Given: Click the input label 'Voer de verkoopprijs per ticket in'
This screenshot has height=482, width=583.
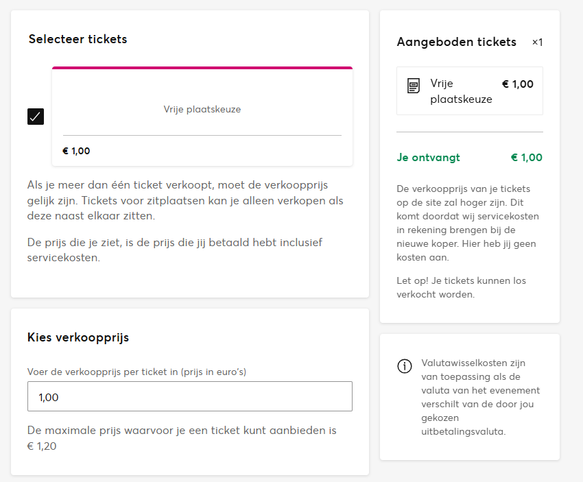Looking at the screenshot, I should (136, 372).
